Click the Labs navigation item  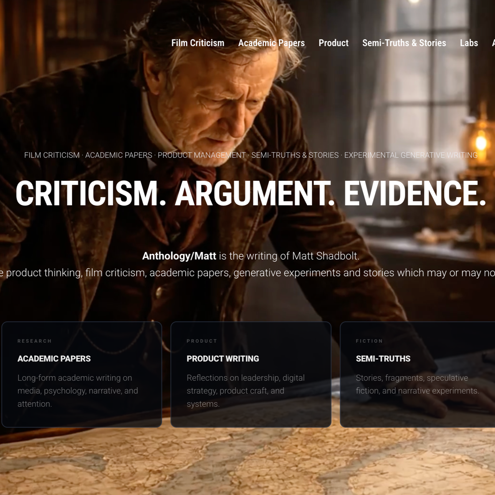469,43
